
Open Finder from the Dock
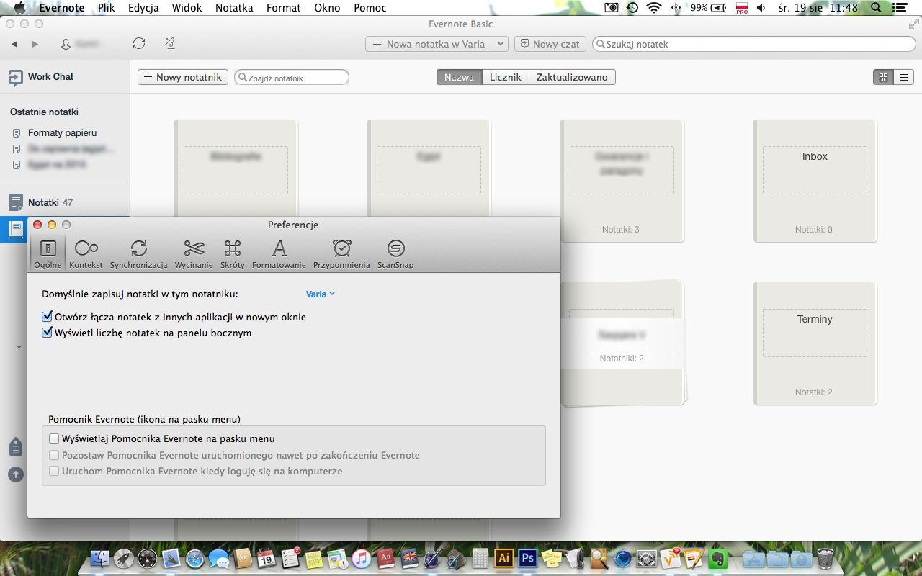(99, 558)
